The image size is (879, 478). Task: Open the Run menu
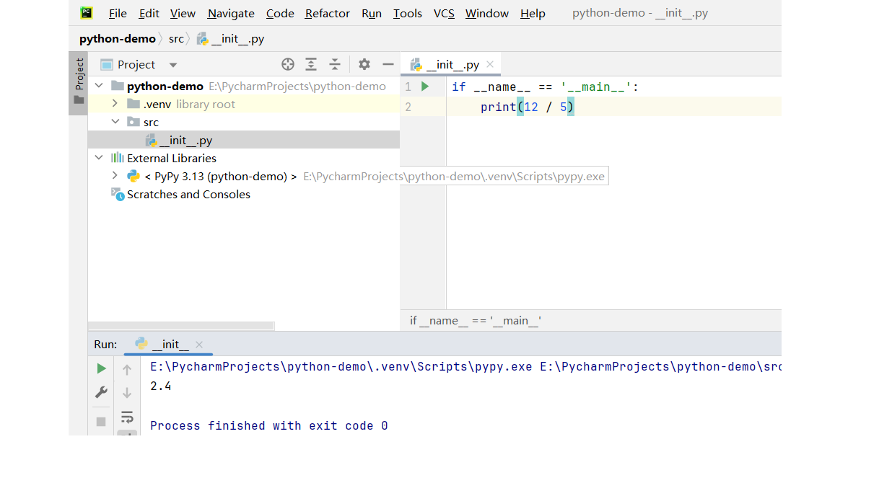coord(372,13)
